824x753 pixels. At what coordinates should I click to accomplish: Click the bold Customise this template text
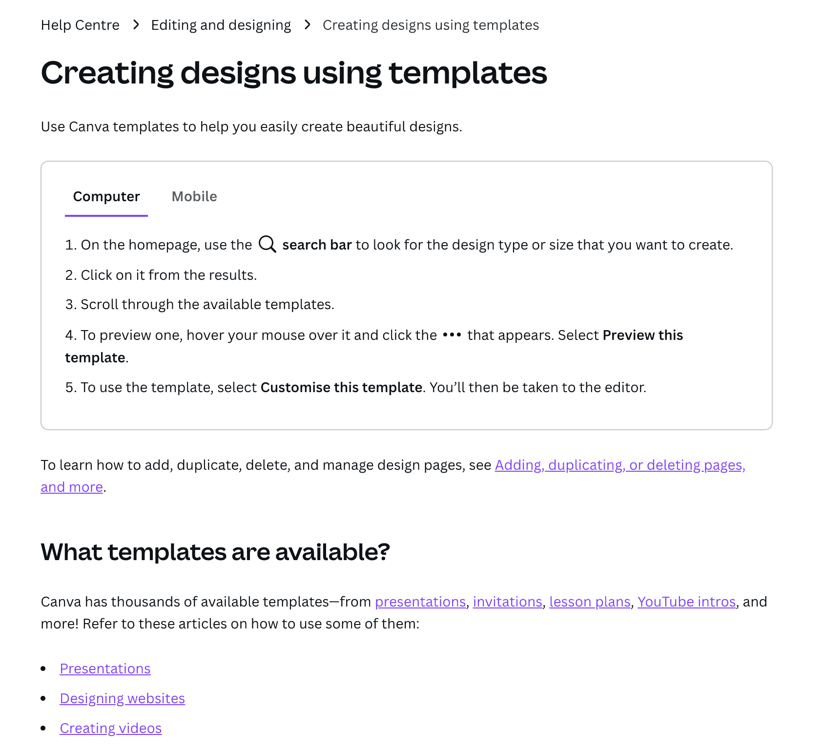click(x=341, y=387)
